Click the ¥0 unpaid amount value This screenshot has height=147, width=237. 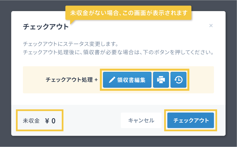click(x=50, y=121)
